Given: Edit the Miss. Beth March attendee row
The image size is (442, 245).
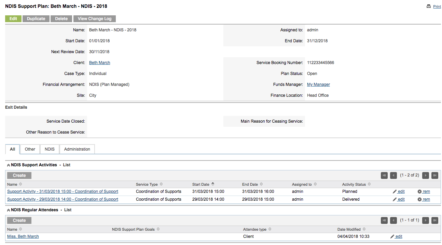Looking at the screenshot, I should pos(396,236).
